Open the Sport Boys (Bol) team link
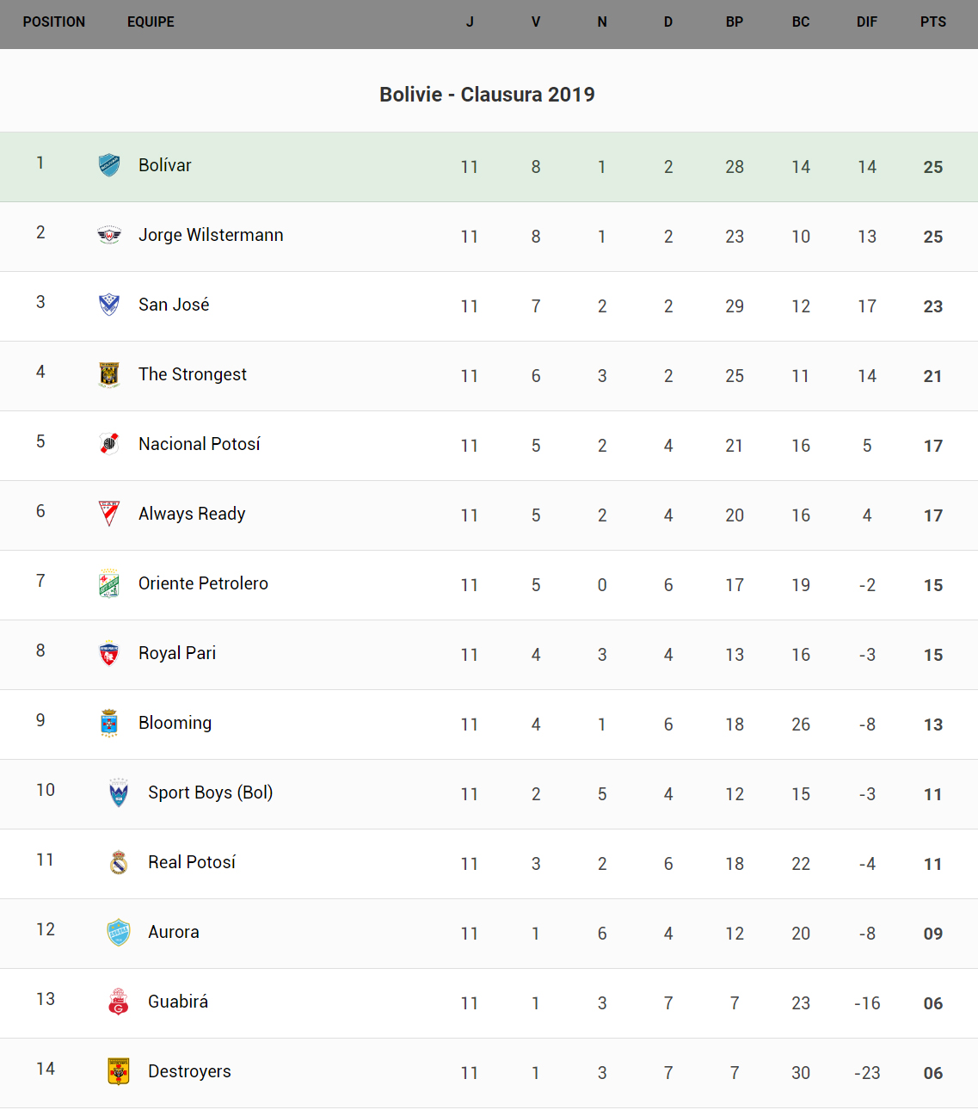The image size is (978, 1110). 210,792
